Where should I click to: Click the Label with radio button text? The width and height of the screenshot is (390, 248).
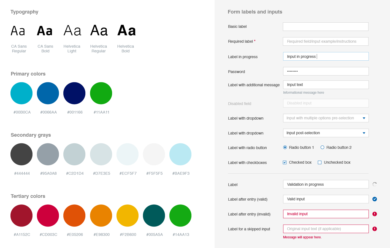[x=247, y=148]
